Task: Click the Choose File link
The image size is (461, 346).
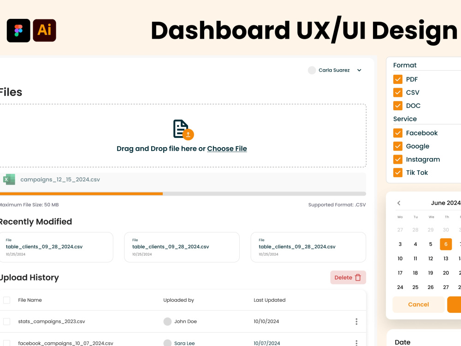Action: click(x=227, y=149)
